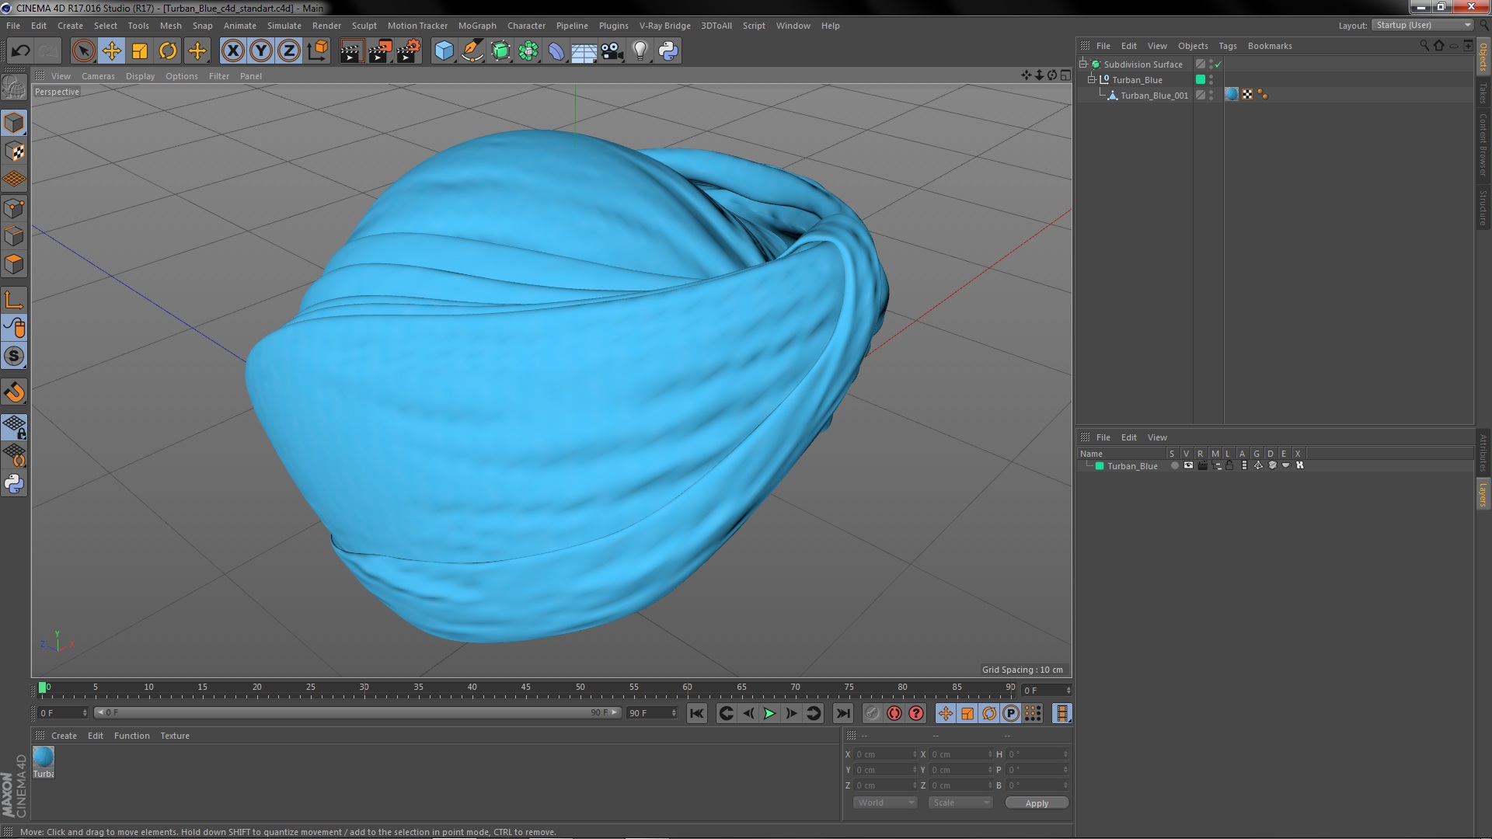
Task: Select the Move tool in top toolbar
Action: click(x=111, y=51)
